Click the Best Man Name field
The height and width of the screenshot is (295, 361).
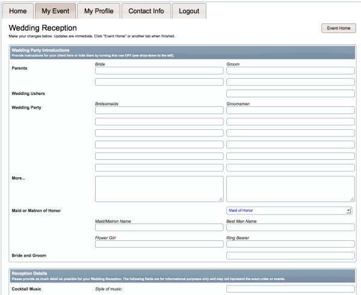pos(290,228)
